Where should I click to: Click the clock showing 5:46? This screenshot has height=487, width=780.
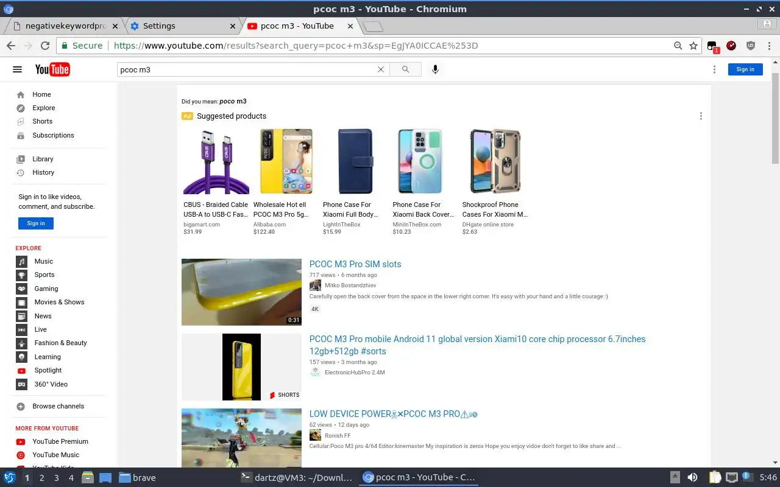768,478
